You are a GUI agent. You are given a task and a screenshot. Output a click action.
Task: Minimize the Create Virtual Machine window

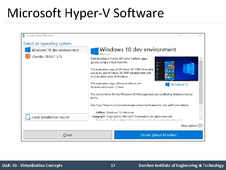pos(180,36)
